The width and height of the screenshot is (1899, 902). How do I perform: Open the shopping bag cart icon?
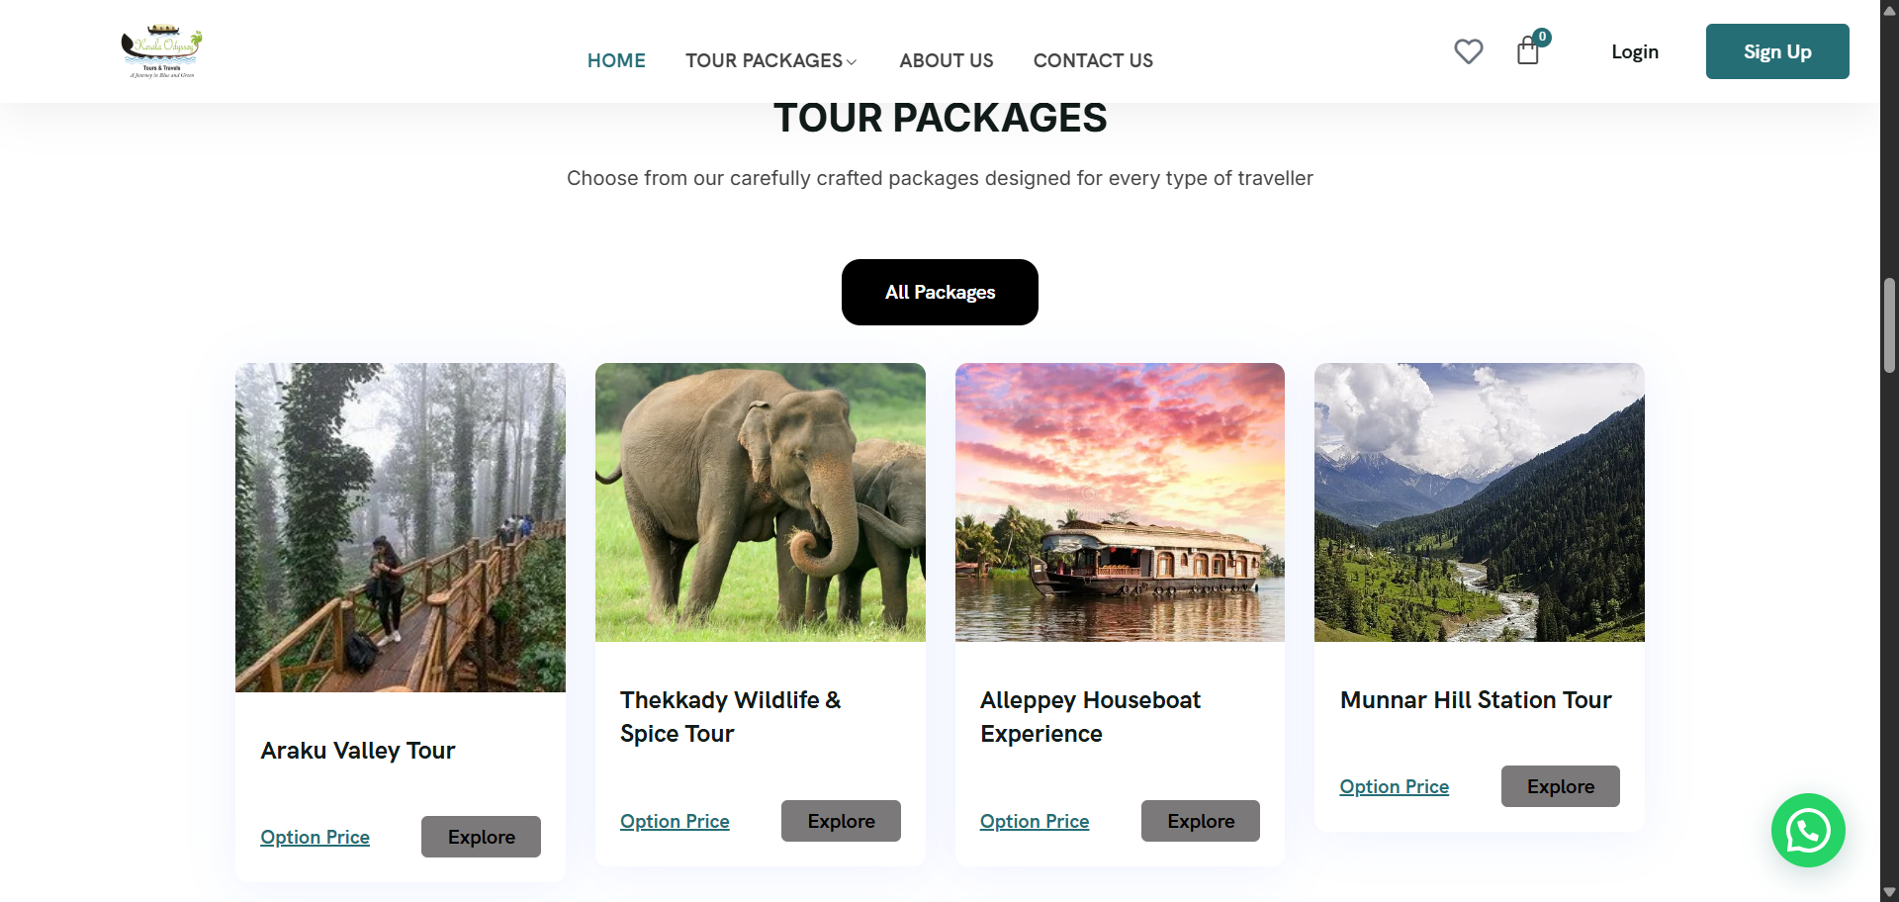[1528, 50]
